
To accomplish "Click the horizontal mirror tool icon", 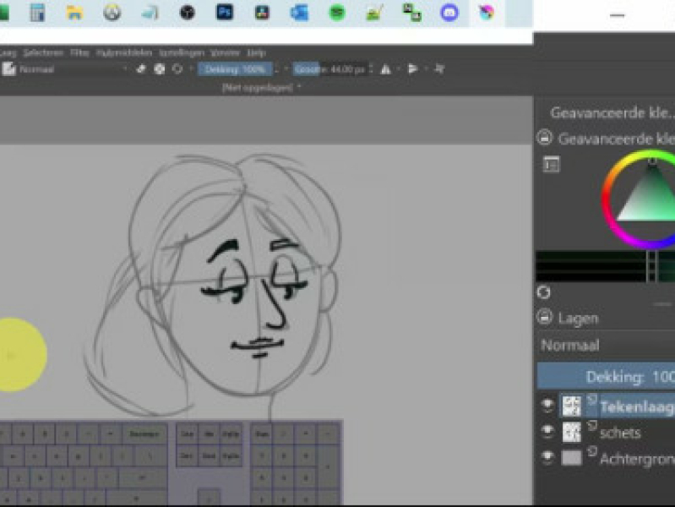I will 385,69.
